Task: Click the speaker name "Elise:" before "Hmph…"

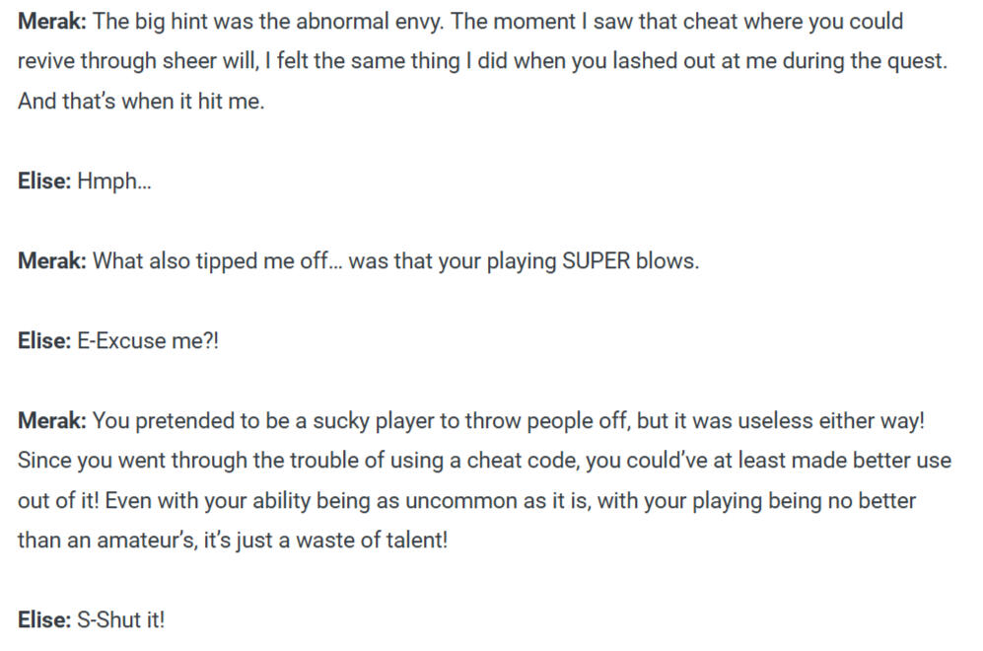Action: [44, 182]
